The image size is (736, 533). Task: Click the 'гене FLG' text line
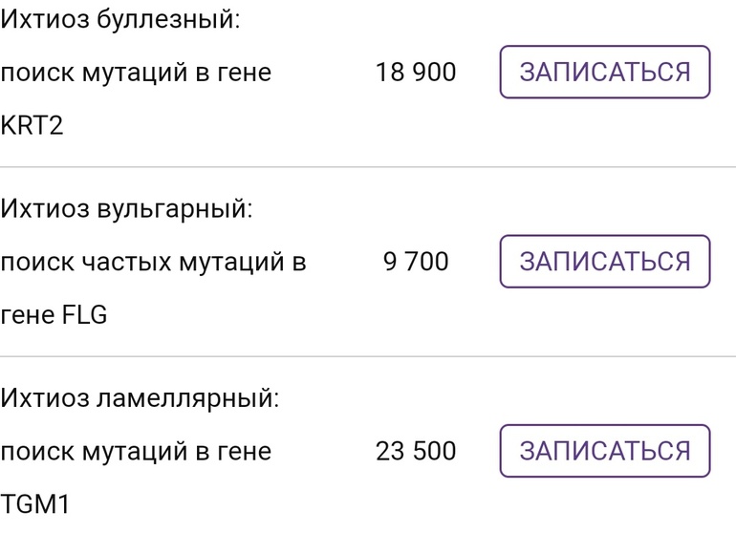(54, 314)
